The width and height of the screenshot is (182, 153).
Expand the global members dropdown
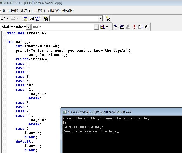click(28, 27)
